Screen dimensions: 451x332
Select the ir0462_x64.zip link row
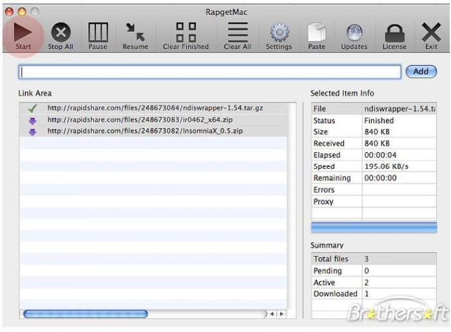(x=153, y=120)
